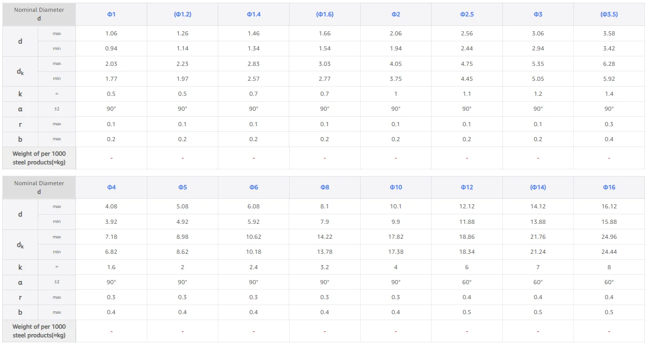
Task: Click the 24.96 dk max cell
Action: (609, 237)
